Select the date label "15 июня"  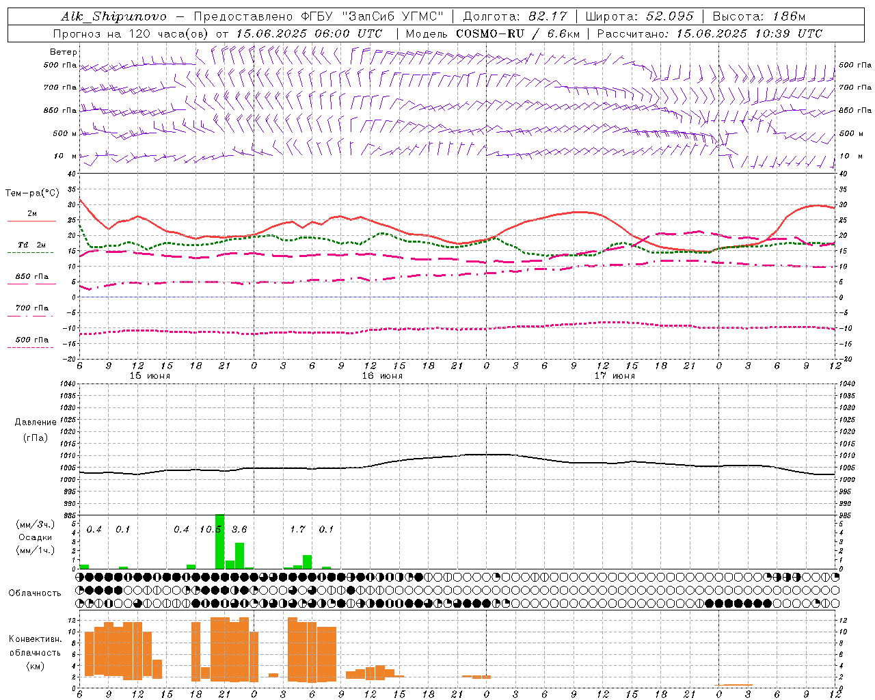(150, 376)
